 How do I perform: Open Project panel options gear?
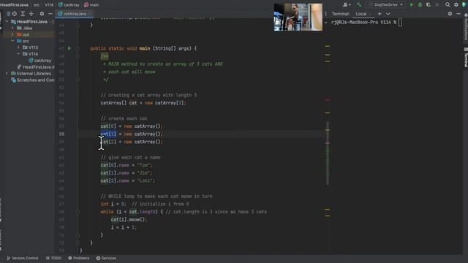click(42, 14)
